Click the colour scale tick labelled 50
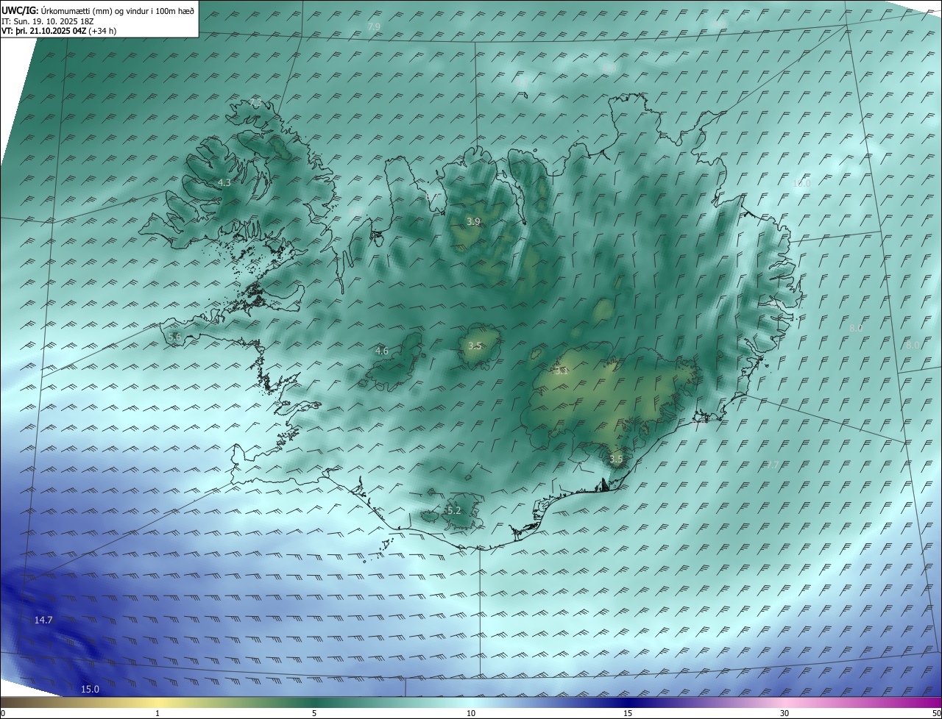942x719 pixels. [936, 713]
